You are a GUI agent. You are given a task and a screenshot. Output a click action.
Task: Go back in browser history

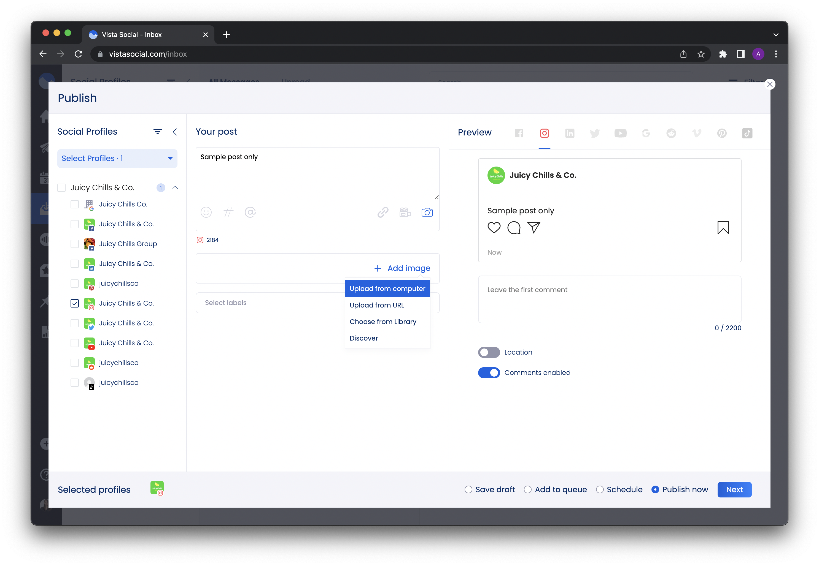[43, 54]
